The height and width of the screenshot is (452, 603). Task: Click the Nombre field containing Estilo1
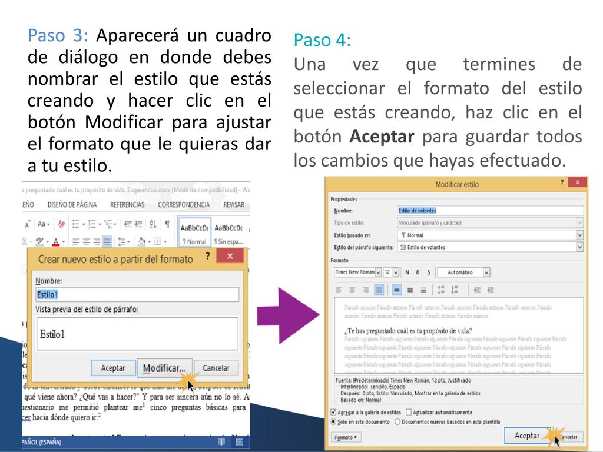click(x=137, y=294)
